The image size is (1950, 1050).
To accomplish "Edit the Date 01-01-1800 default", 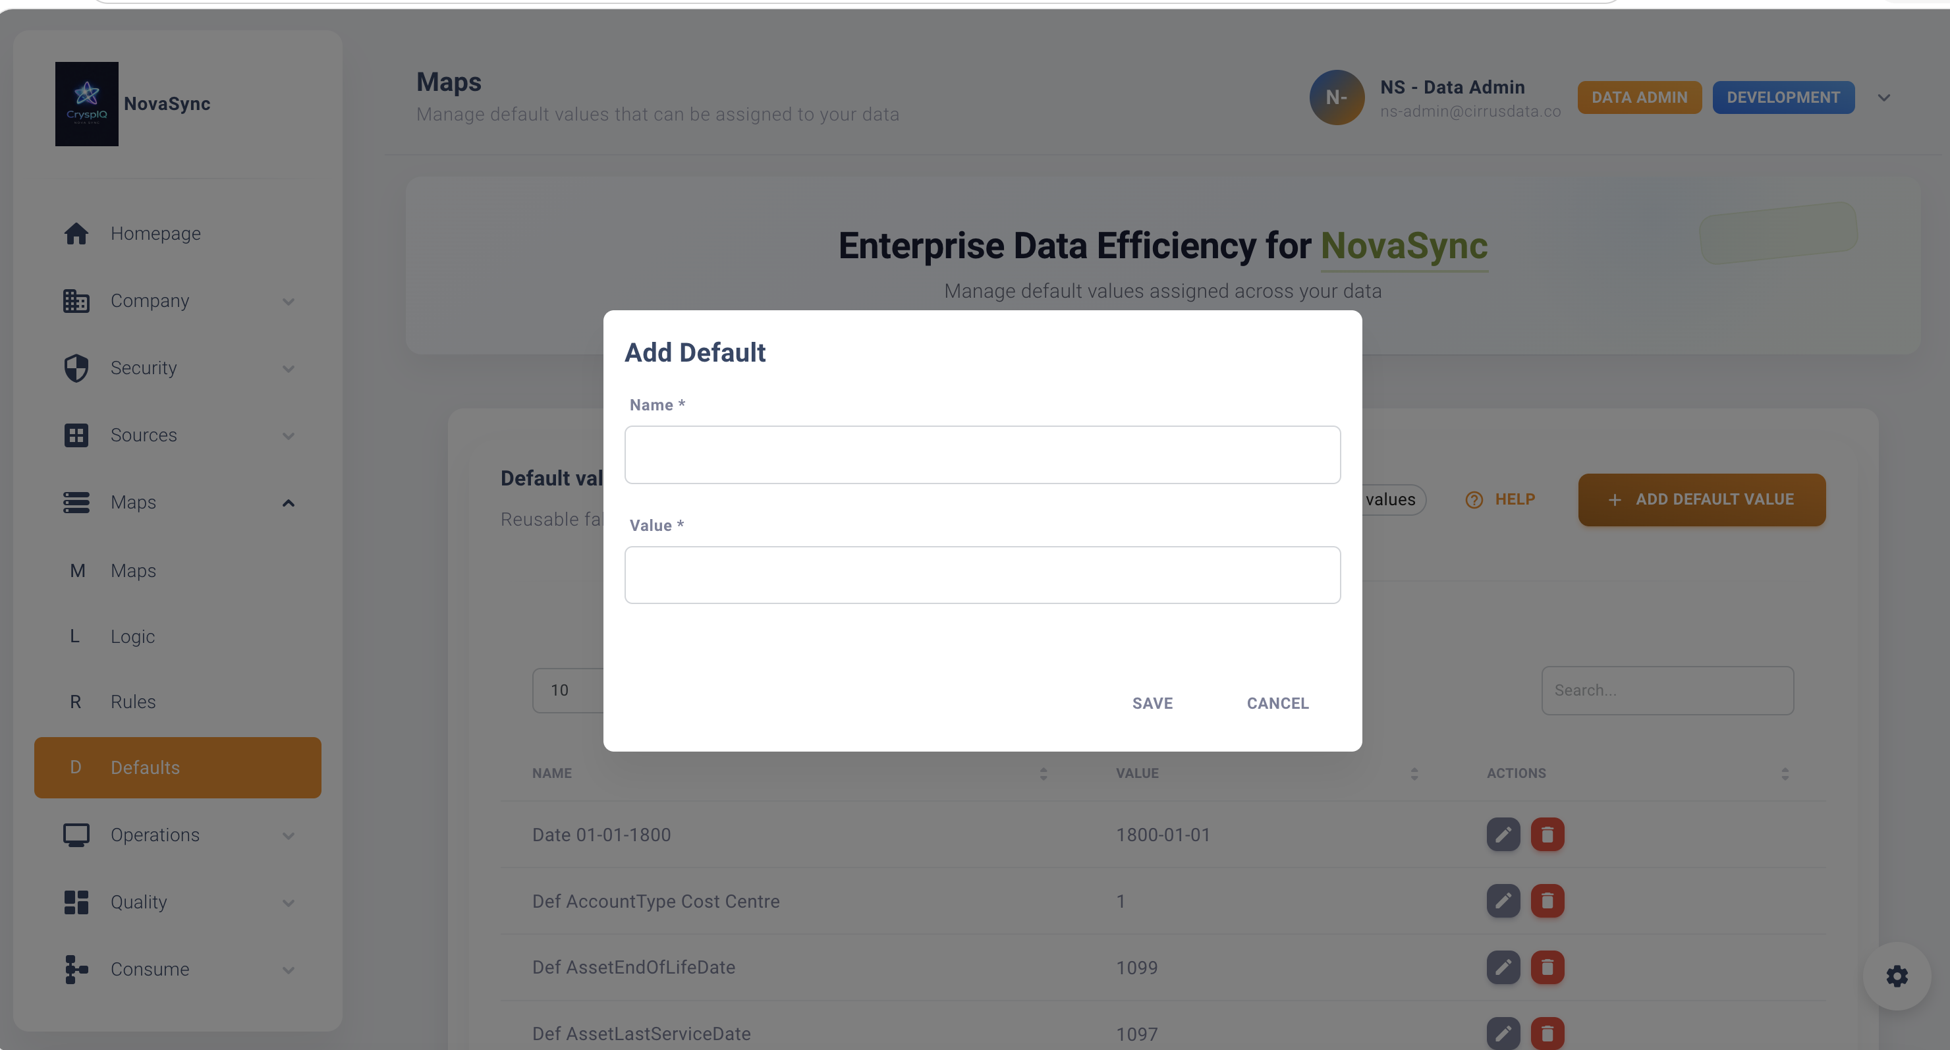I will 1503,835.
